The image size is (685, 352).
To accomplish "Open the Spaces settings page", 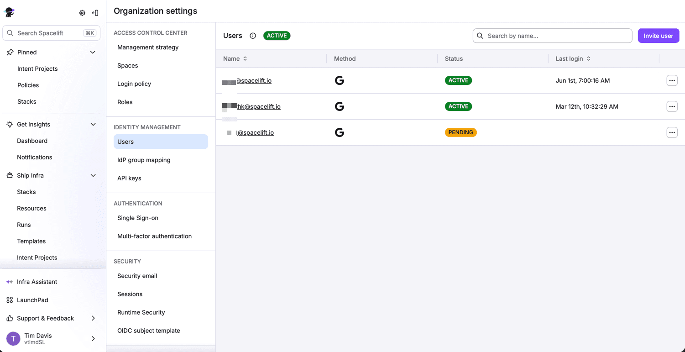I will 128,65.
